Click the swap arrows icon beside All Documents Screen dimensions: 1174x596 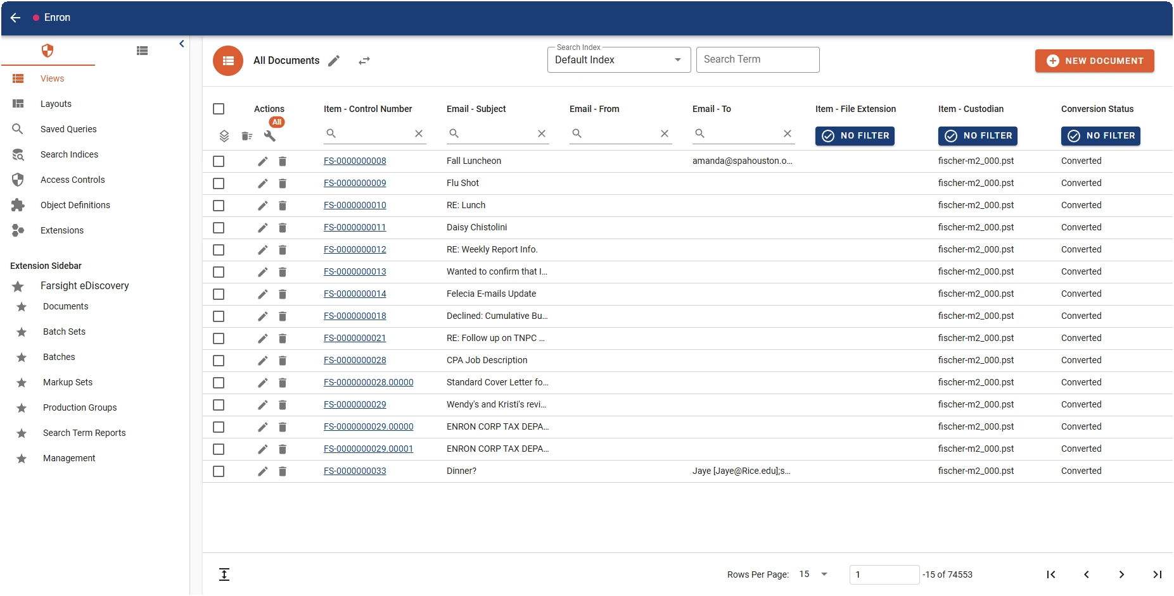364,61
